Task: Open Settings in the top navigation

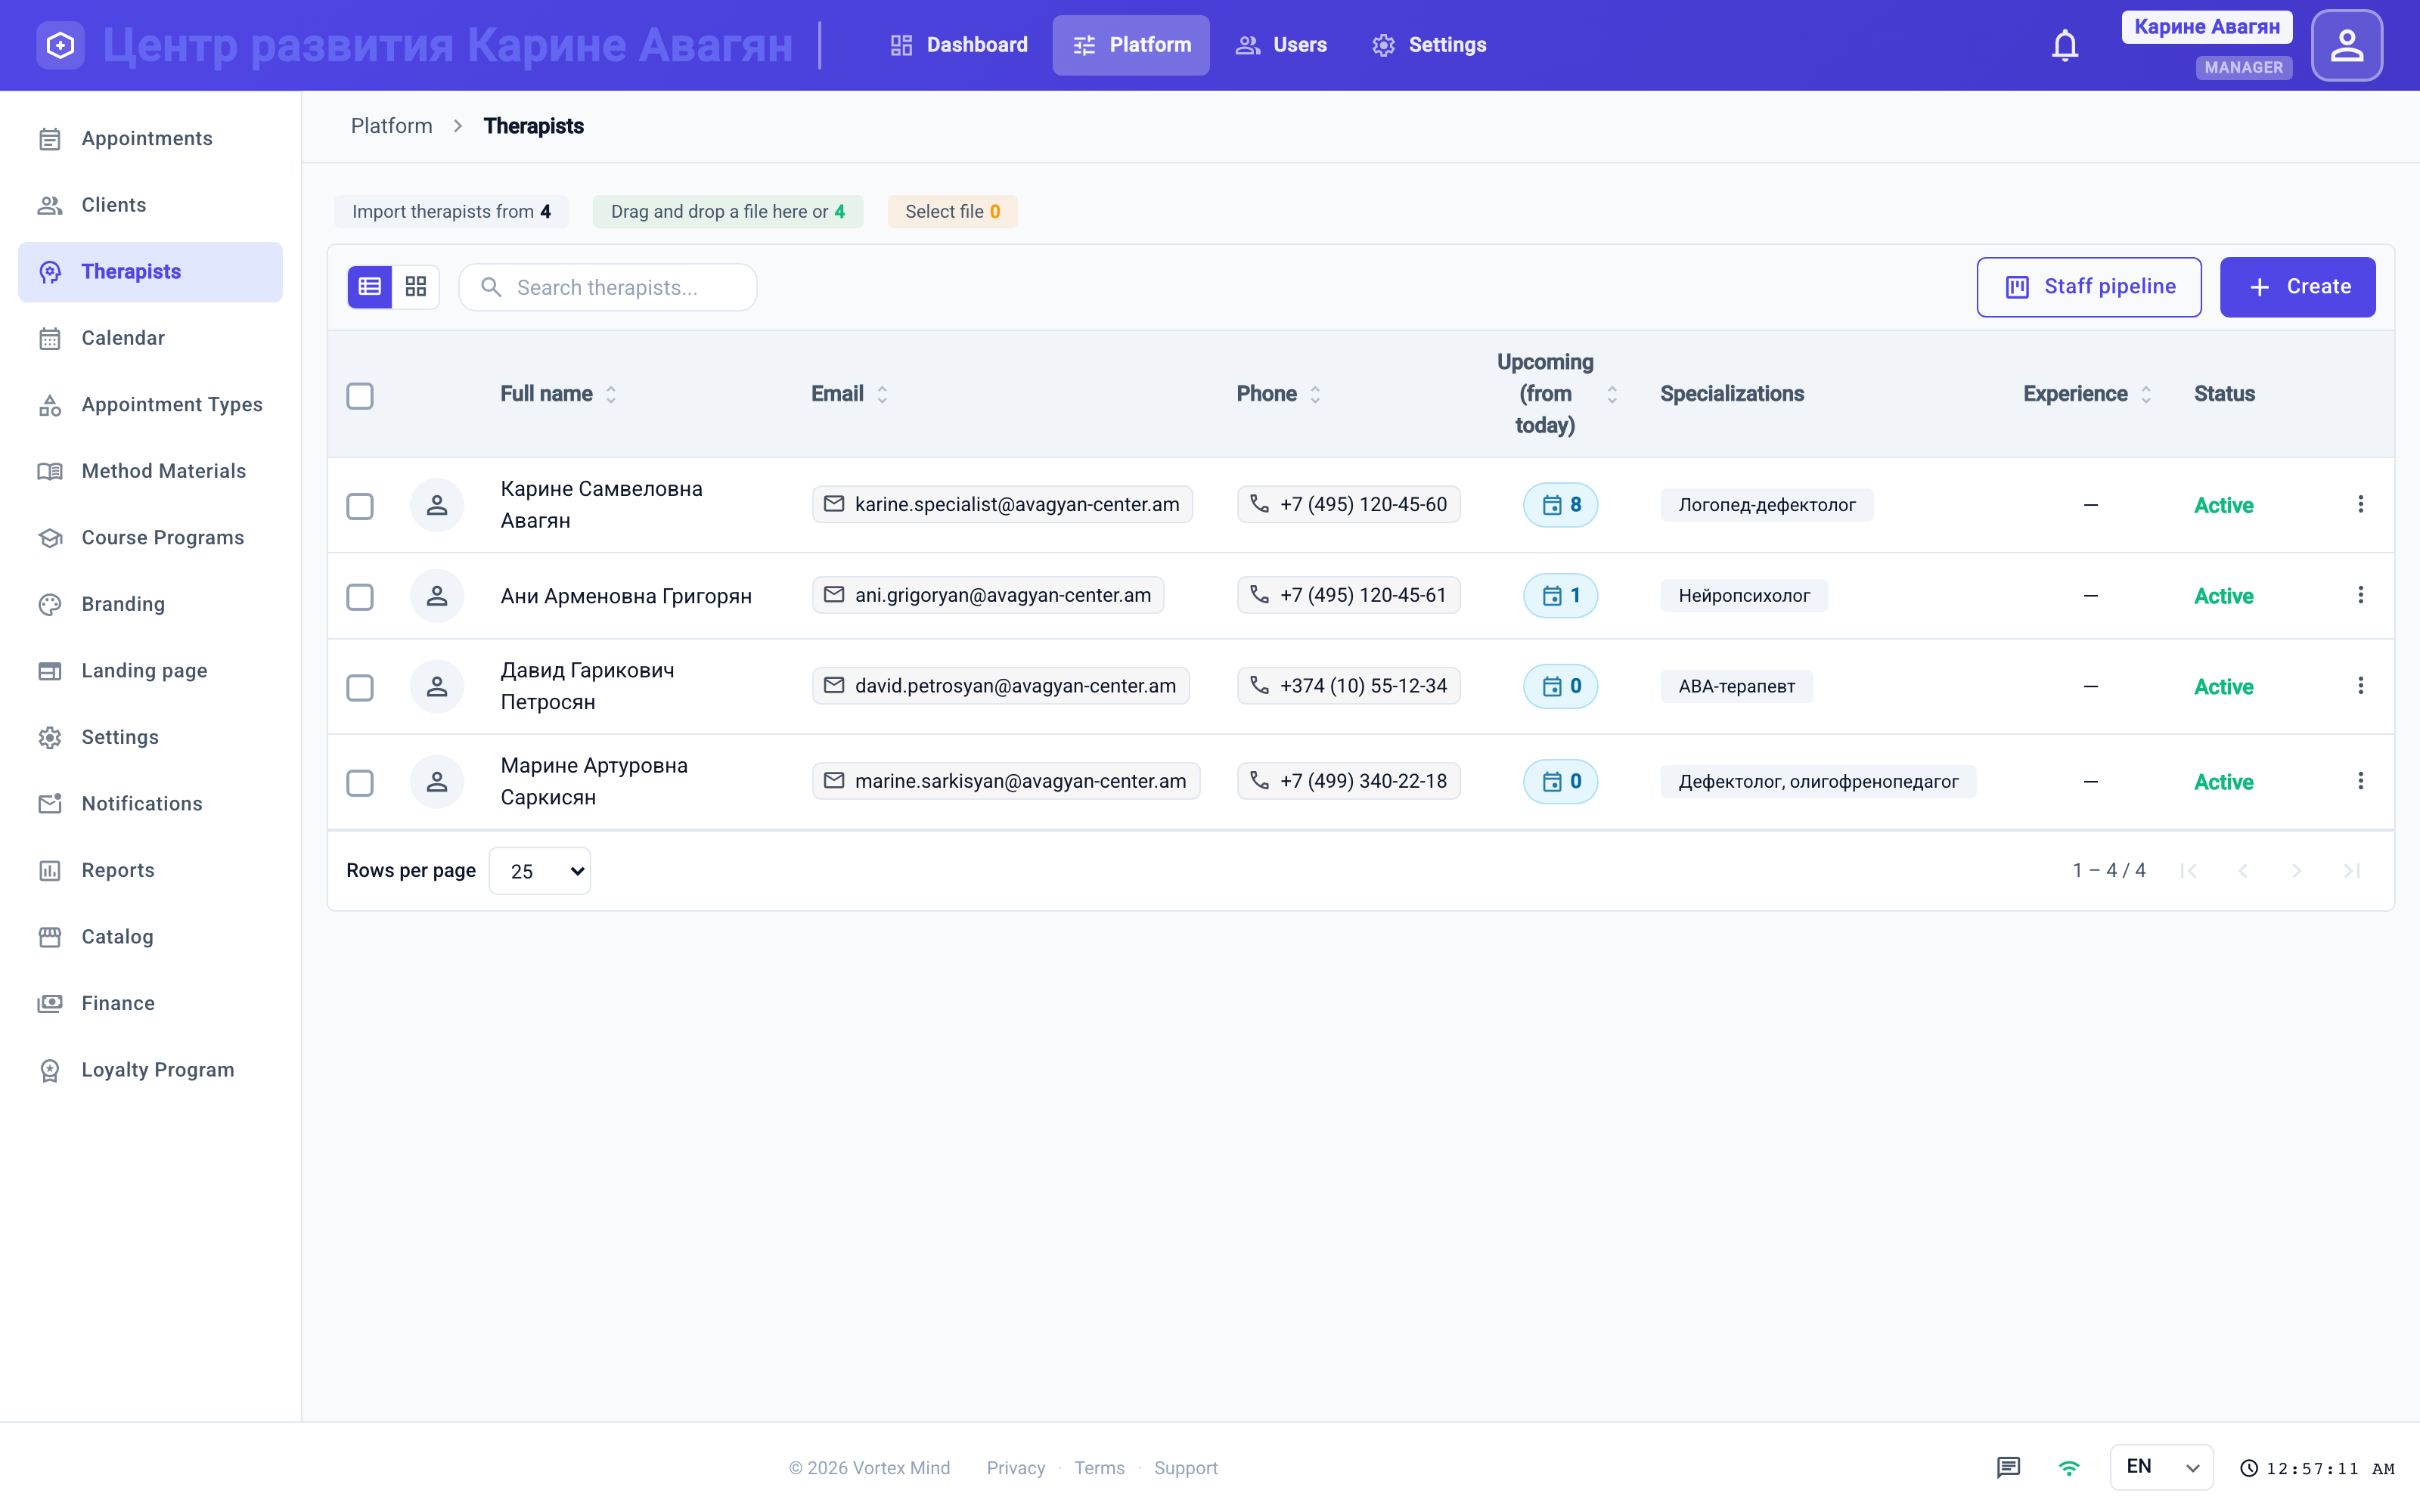Action: [x=1429, y=45]
